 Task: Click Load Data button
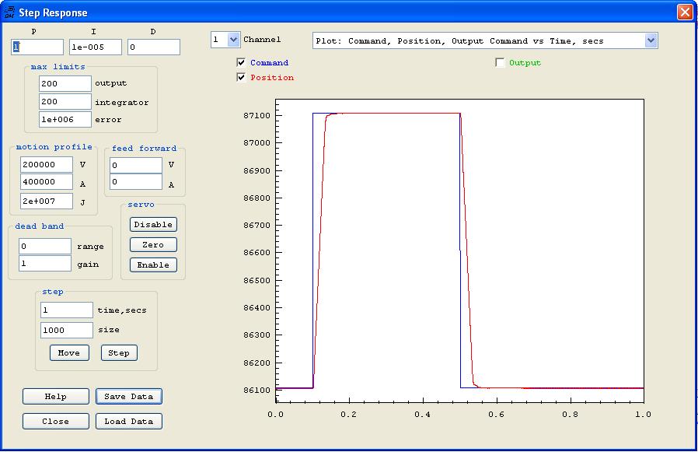[x=129, y=421]
